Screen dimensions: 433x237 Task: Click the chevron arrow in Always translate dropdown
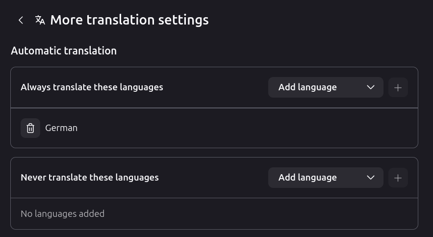click(x=371, y=87)
